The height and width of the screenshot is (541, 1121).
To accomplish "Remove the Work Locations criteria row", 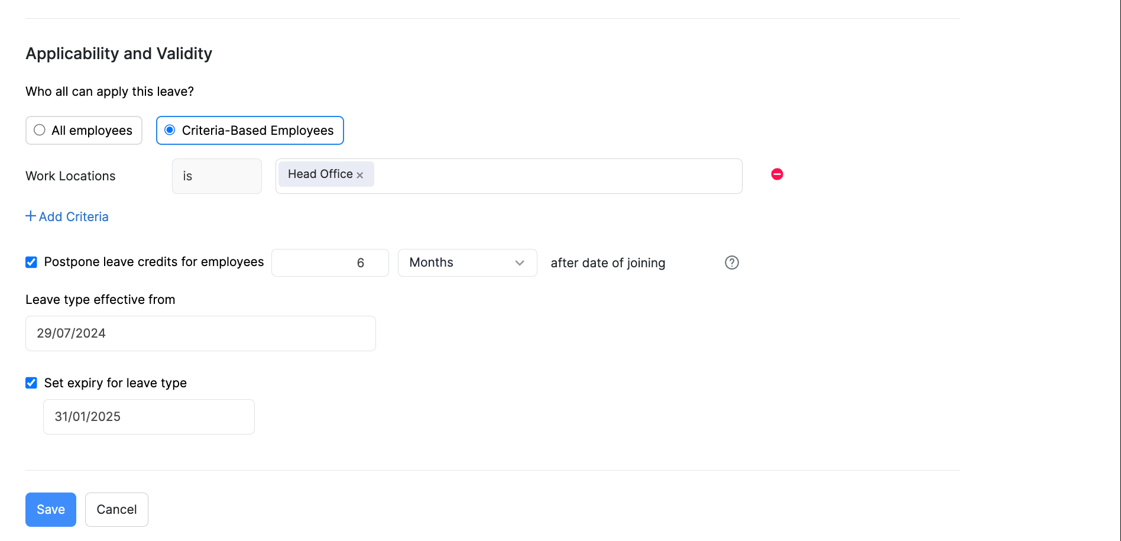I will [777, 174].
